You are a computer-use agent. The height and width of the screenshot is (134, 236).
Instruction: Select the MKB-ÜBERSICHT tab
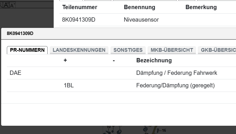[x=172, y=50]
